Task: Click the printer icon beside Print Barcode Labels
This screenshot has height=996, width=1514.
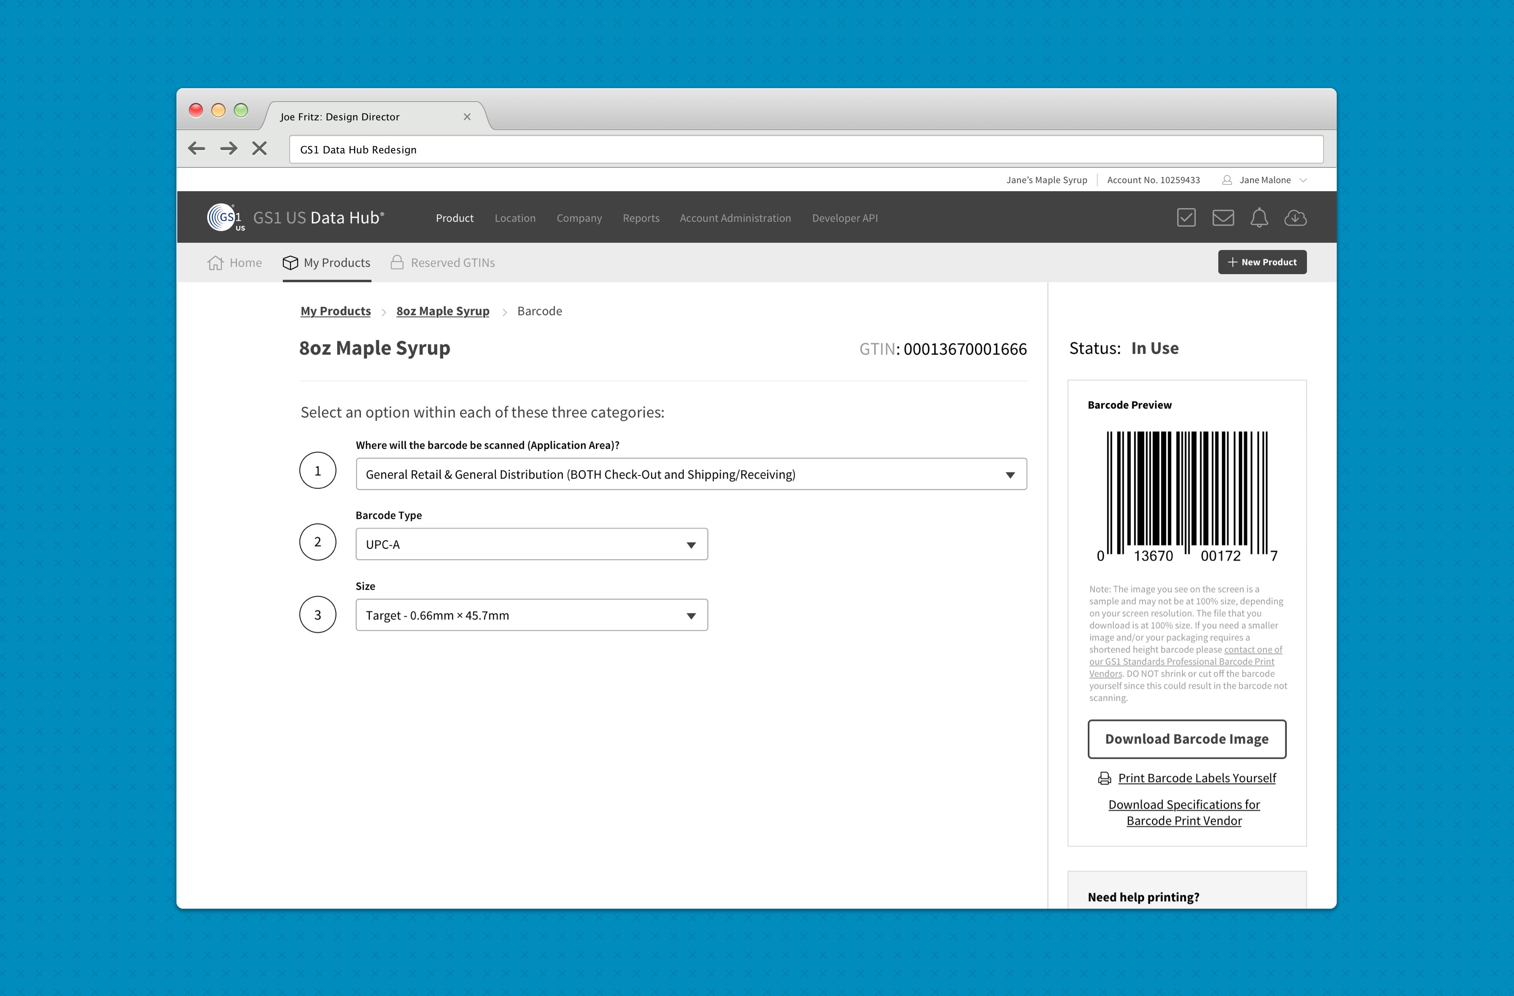Action: click(1104, 778)
